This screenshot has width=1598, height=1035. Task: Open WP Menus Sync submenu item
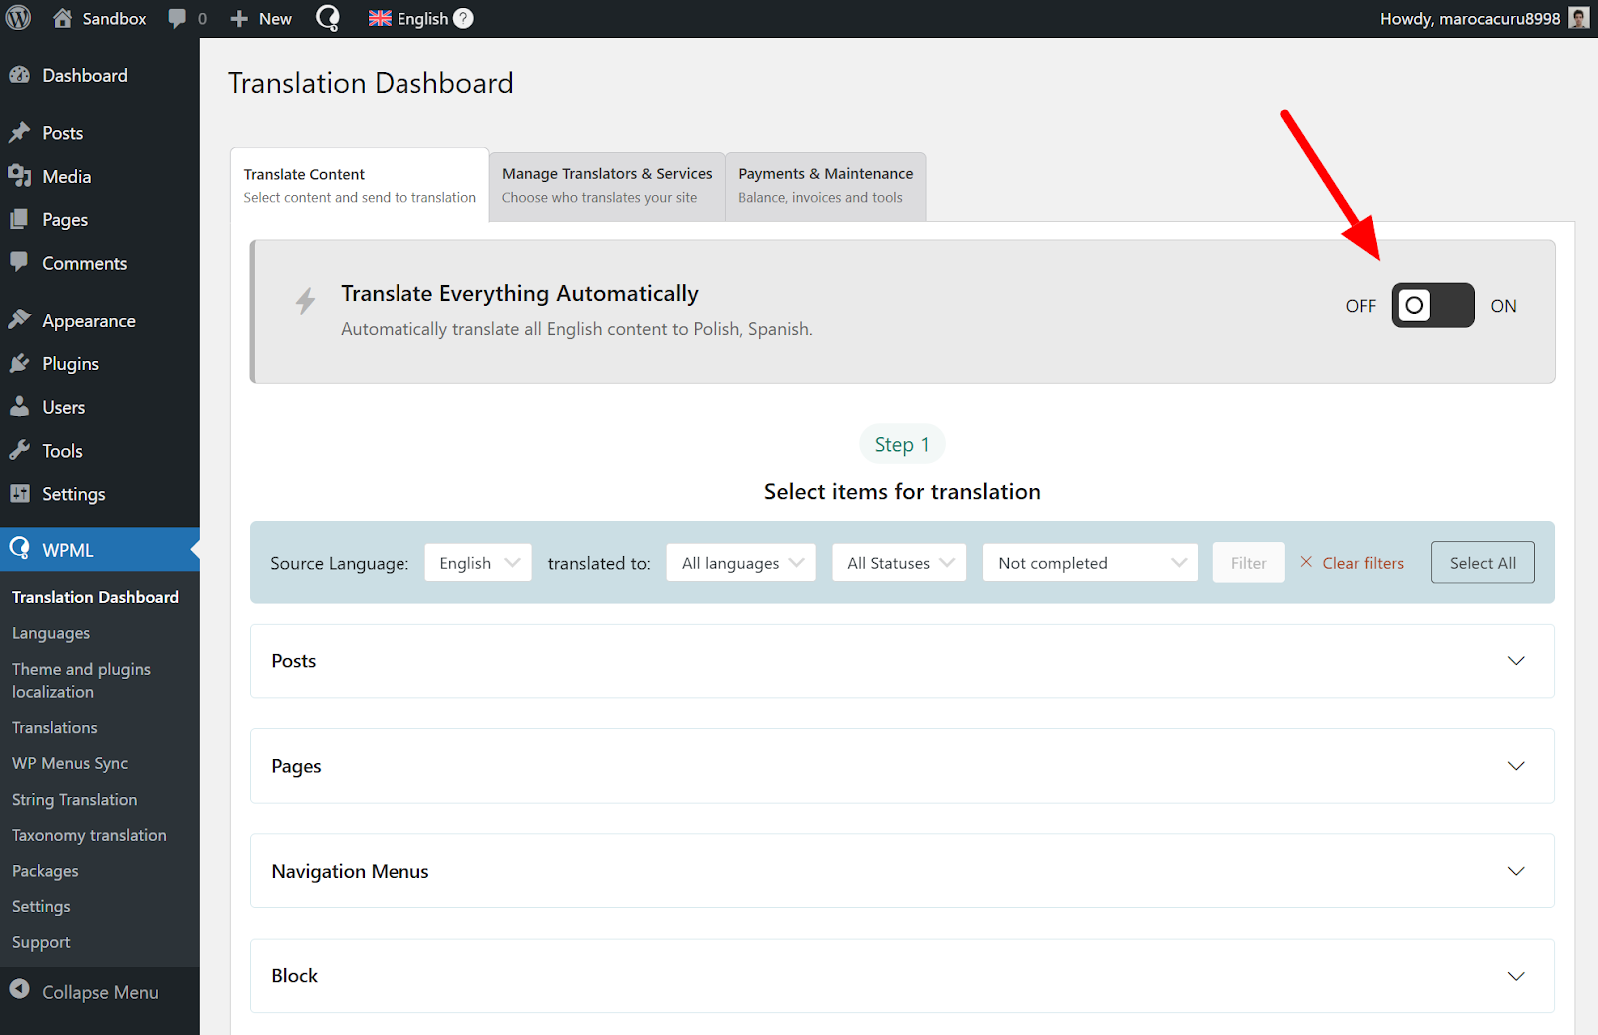(70, 763)
